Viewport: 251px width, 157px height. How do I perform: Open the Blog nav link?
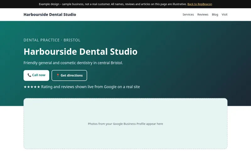215,14
